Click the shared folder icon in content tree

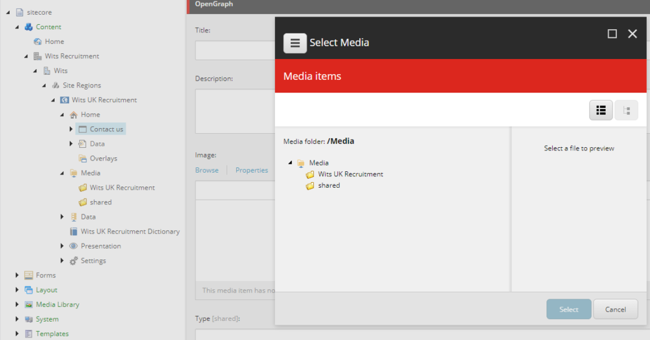(x=83, y=202)
